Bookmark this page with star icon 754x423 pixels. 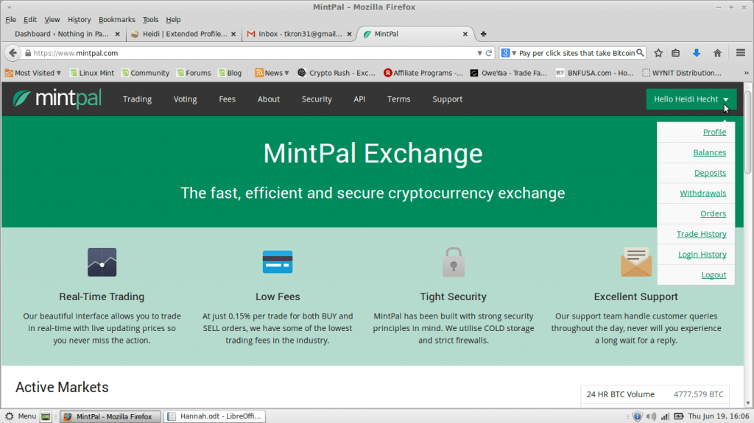tap(658, 53)
